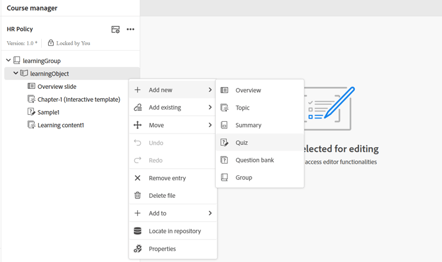Image resolution: width=442 pixels, height=262 pixels.
Task: Collapse the learningGroup tree node
Action: (x=8, y=61)
